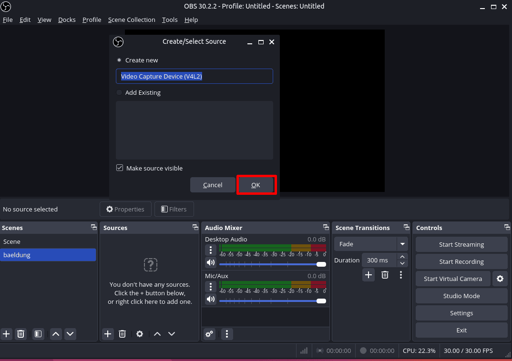Mute the Mic/Aux speaker icon
Screen dimensions: 512x361
click(x=210, y=299)
